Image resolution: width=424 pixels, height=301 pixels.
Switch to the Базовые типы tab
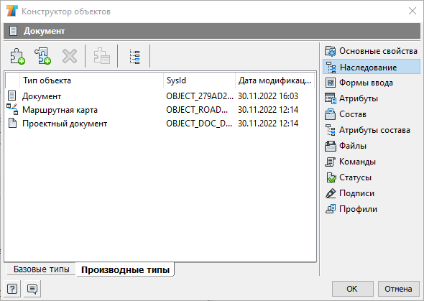click(41, 269)
